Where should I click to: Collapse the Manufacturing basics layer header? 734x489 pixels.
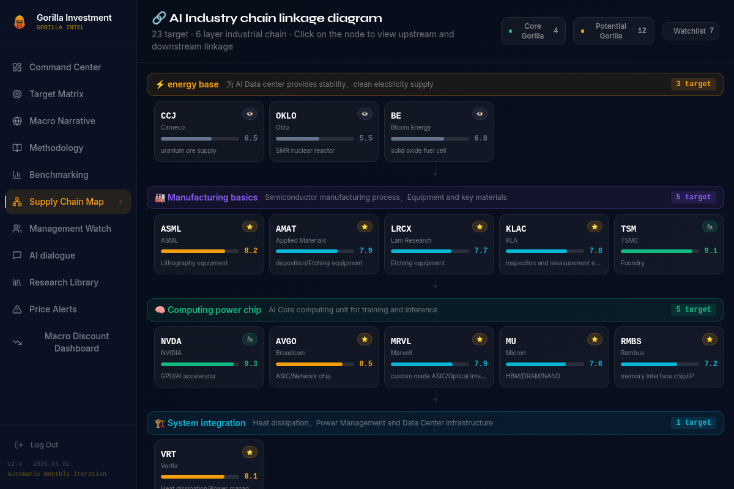pyautogui.click(x=436, y=197)
